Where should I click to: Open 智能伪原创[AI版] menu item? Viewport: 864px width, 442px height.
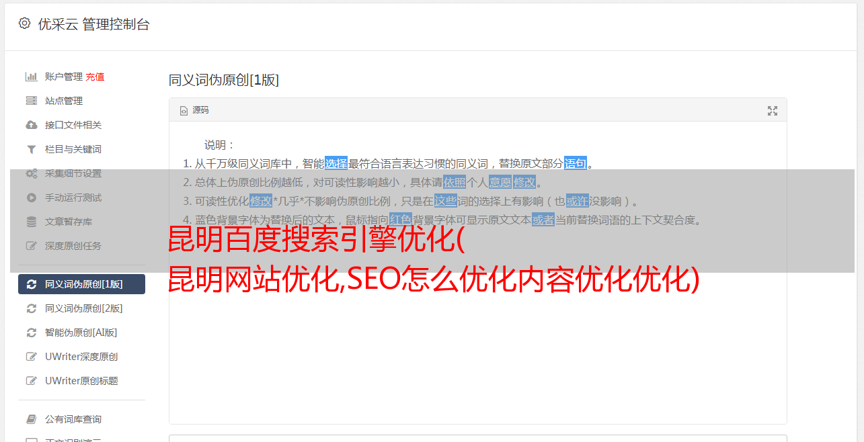point(81,333)
